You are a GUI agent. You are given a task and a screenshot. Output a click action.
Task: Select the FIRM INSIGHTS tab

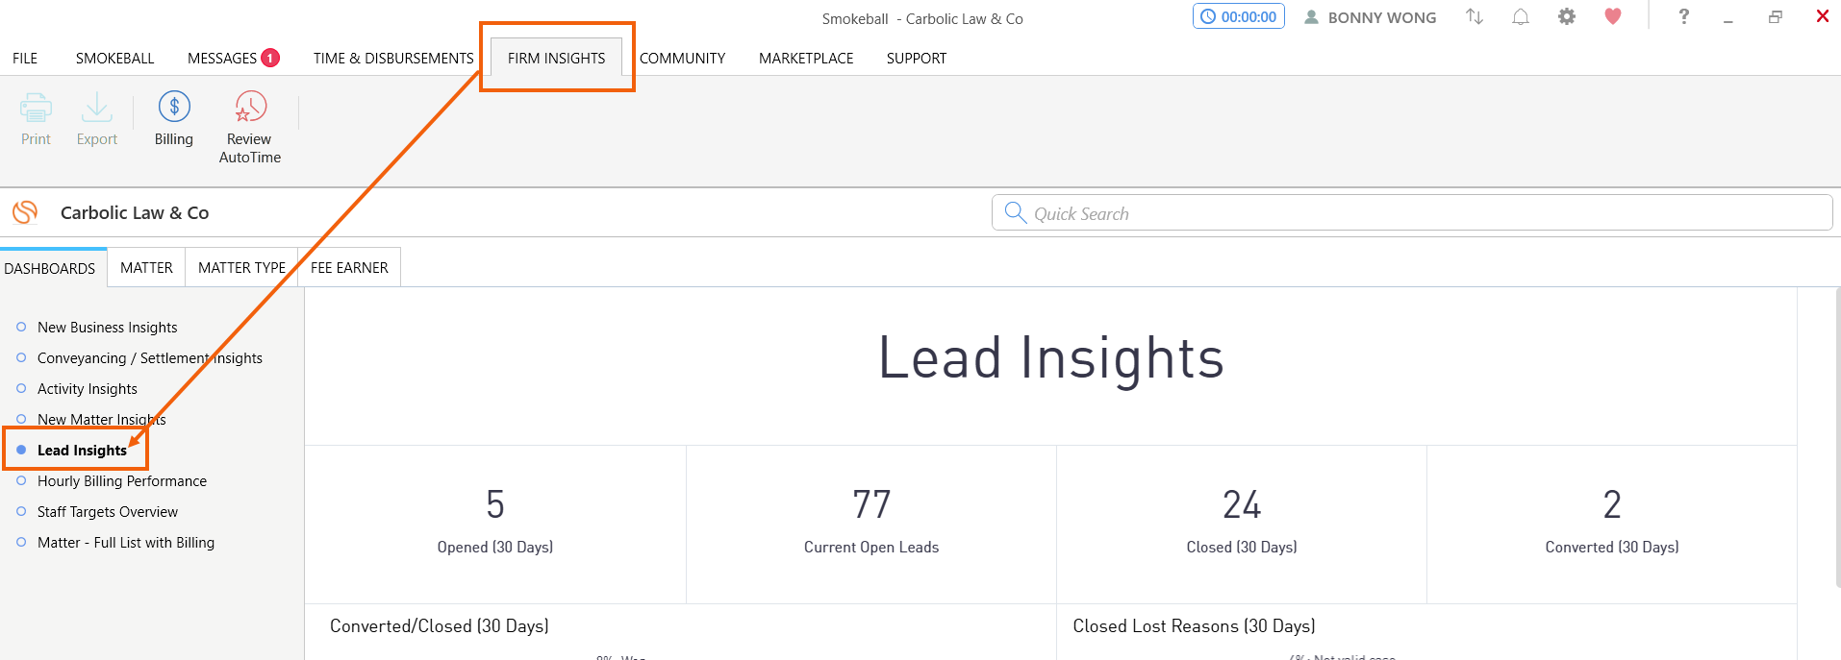pos(557,58)
